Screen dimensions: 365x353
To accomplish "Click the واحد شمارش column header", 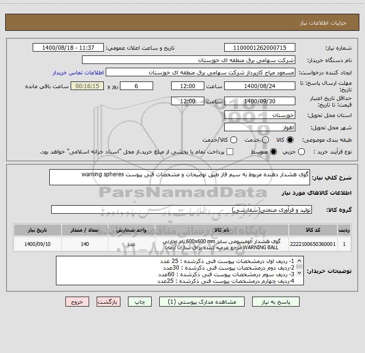I will pyautogui.click(x=131, y=230).
